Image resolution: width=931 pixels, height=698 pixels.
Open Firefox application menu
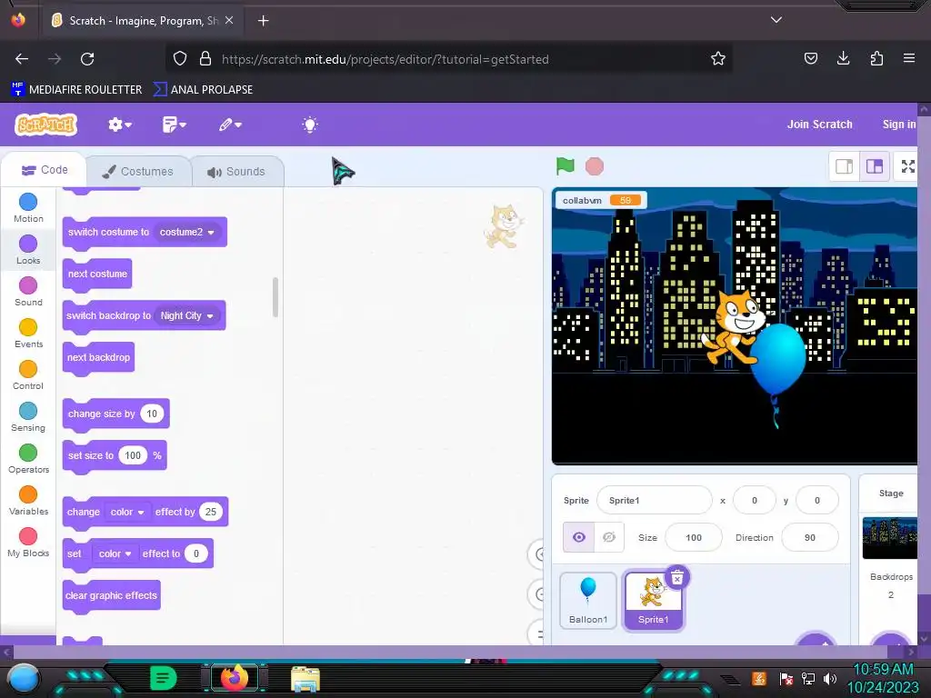point(909,58)
